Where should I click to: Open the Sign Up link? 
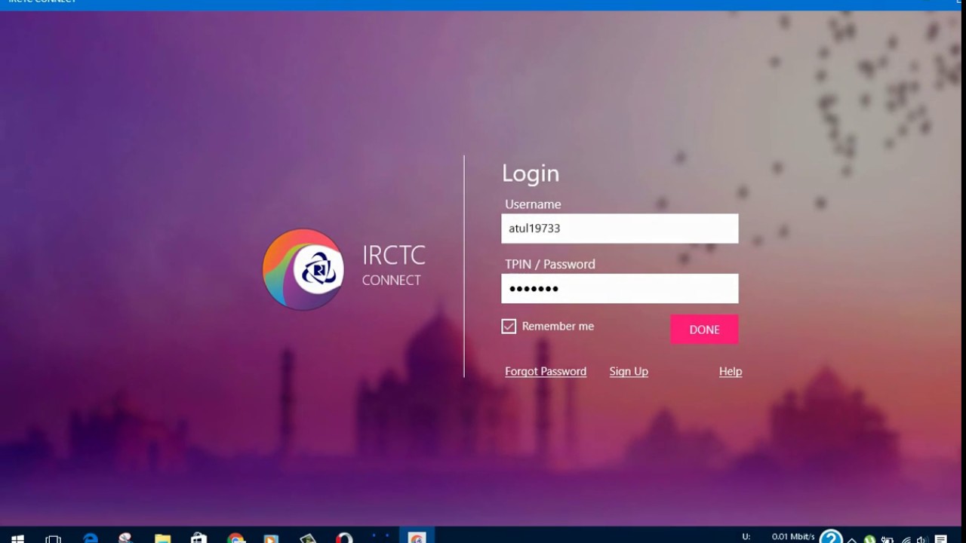tap(629, 371)
